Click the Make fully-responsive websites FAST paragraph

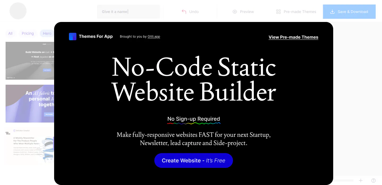194,139
